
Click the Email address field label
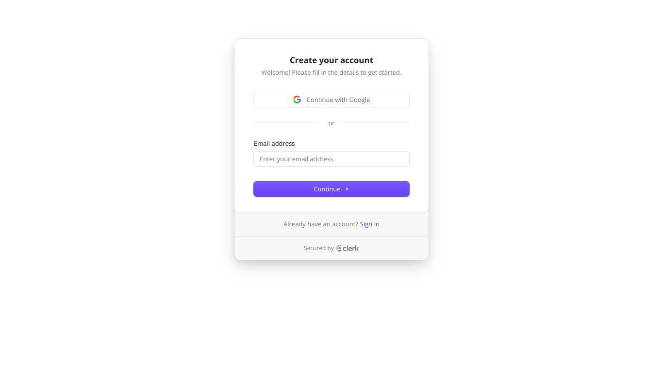[x=274, y=143]
